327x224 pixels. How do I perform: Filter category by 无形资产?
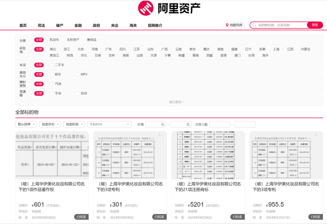tap(73, 40)
